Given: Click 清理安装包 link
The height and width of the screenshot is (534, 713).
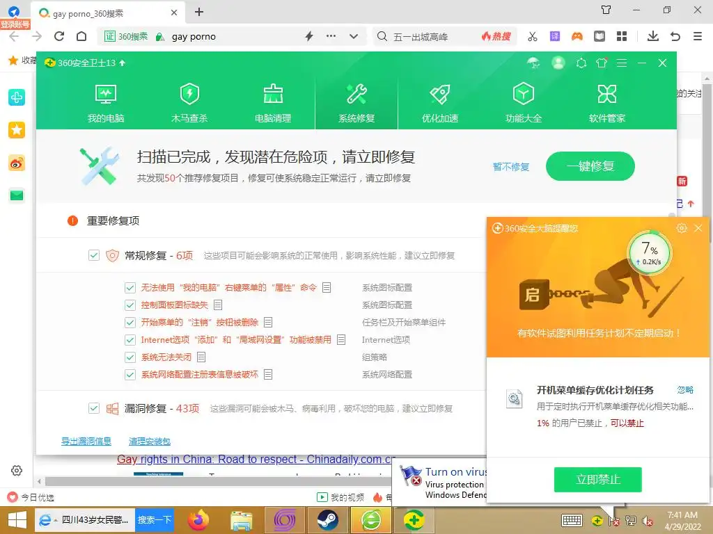Looking at the screenshot, I should [x=150, y=441].
